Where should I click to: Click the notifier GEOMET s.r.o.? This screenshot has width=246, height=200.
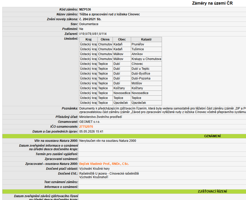[89, 122]
